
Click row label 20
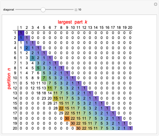[15, 128]
